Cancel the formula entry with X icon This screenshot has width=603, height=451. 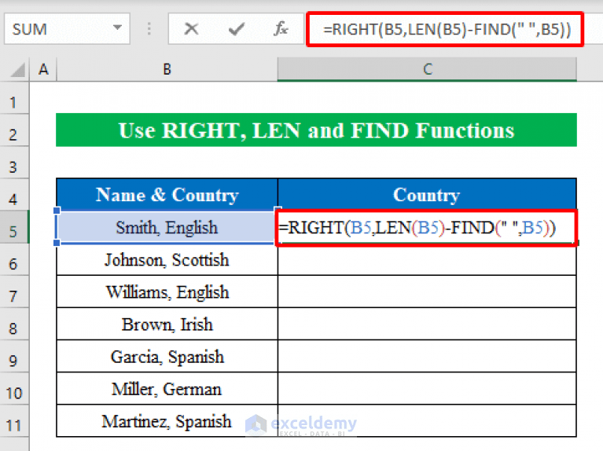click(191, 29)
